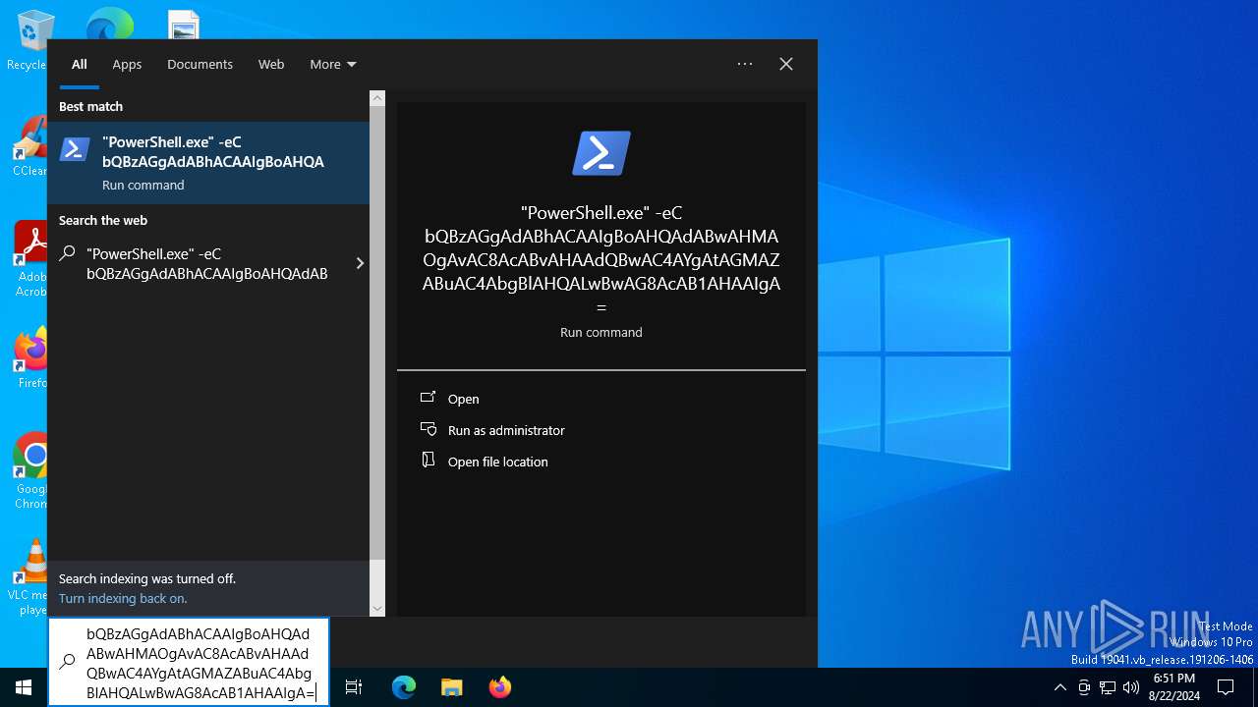Image resolution: width=1258 pixels, height=707 pixels.
Task: Select the Firefox desktop shortcut
Action: click(x=29, y=358)
